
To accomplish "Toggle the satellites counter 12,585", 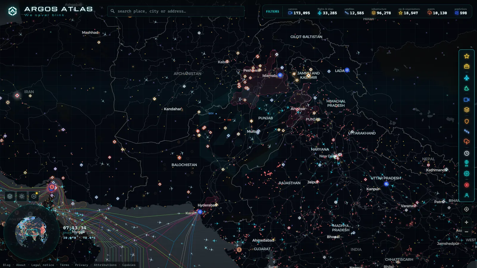I will click(x=354, y=12).
